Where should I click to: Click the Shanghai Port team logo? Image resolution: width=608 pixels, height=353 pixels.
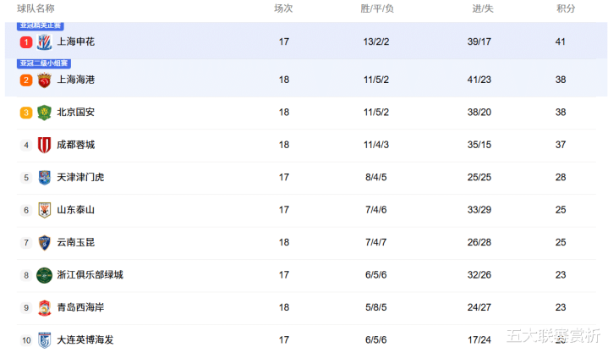pos(45,80)
